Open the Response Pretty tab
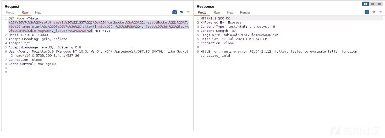 [202, 12]
